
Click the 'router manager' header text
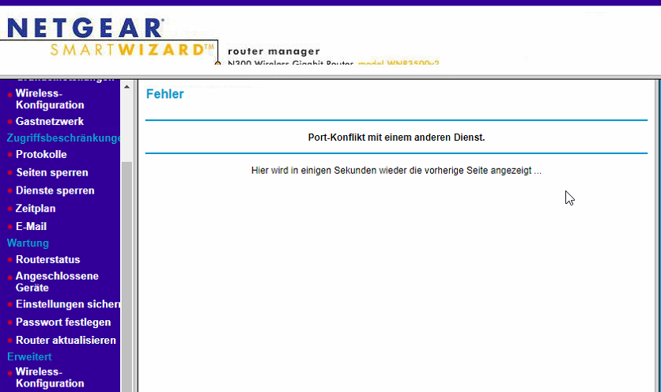point(274,51)
